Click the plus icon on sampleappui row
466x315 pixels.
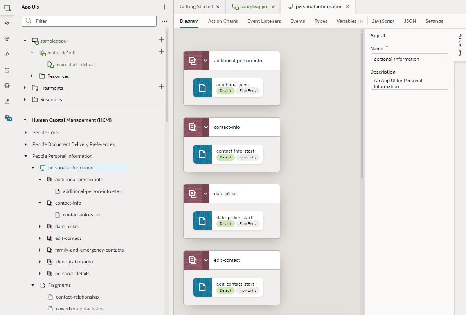(161, 39)
